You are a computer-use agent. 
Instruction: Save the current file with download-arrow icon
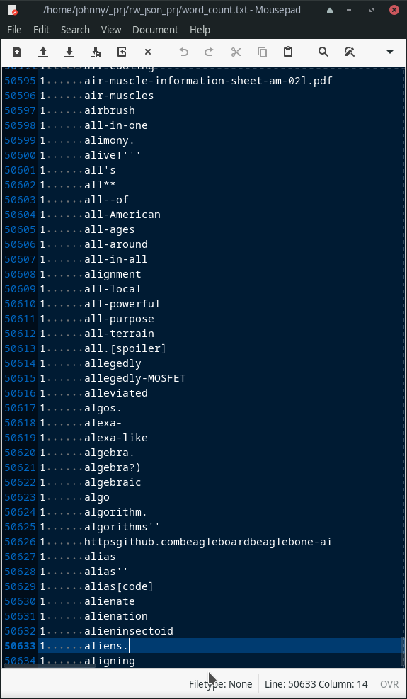click(69, 52)
